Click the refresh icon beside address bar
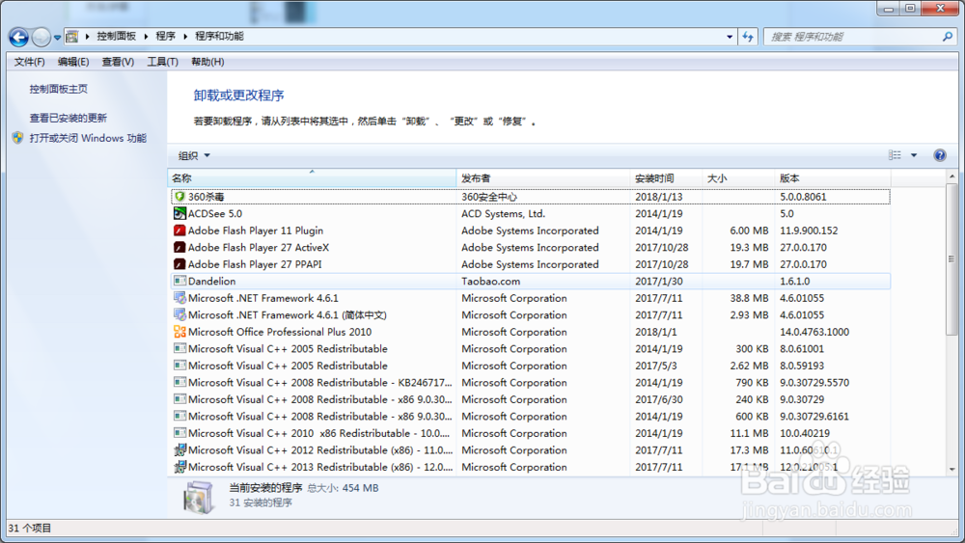965x543 pixels. (748, 37)
